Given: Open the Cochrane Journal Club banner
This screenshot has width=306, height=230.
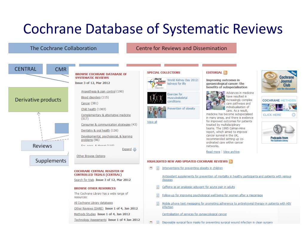Looking at the screenshot, I should tap(279, 81).
